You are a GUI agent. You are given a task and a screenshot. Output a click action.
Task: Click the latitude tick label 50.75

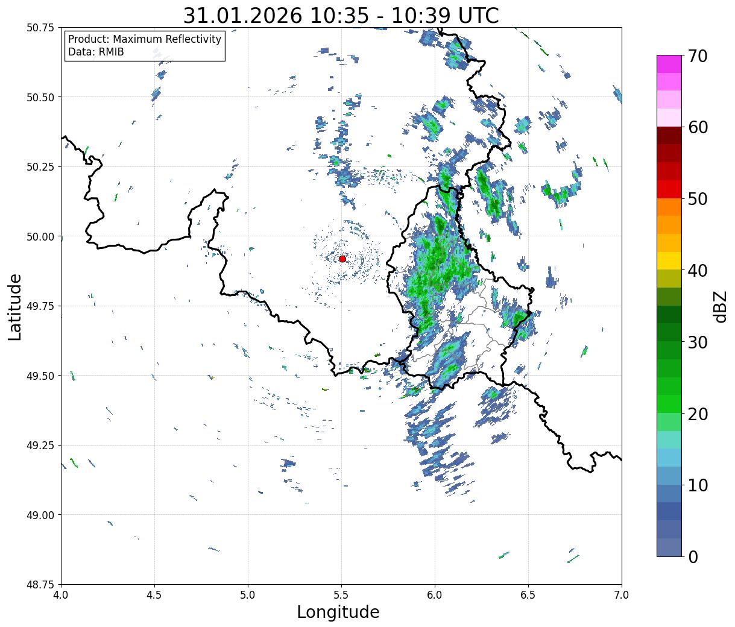click(x=40, y=28)
